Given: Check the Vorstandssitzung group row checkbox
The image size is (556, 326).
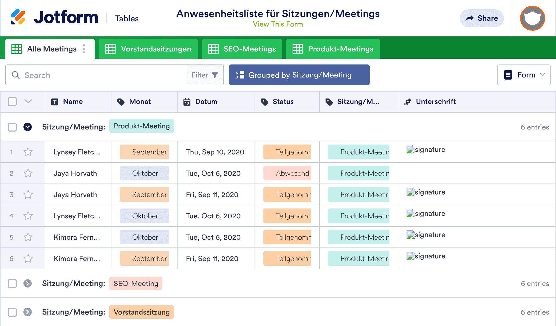Looking at the screenshot, I should (x=12, y=312).
